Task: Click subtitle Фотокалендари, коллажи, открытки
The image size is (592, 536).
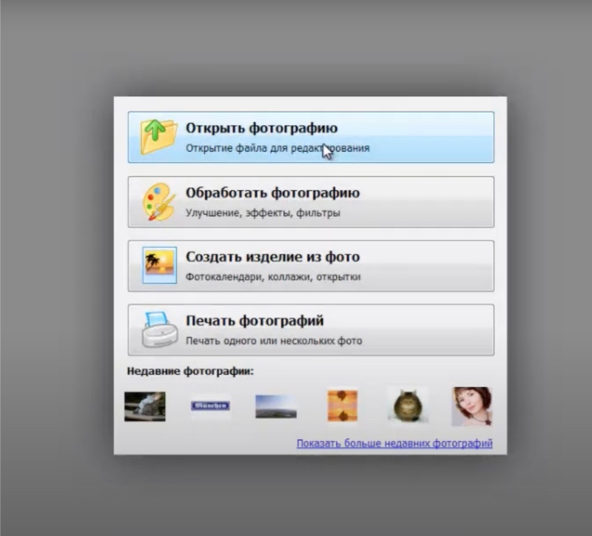Action: point(273,276)
